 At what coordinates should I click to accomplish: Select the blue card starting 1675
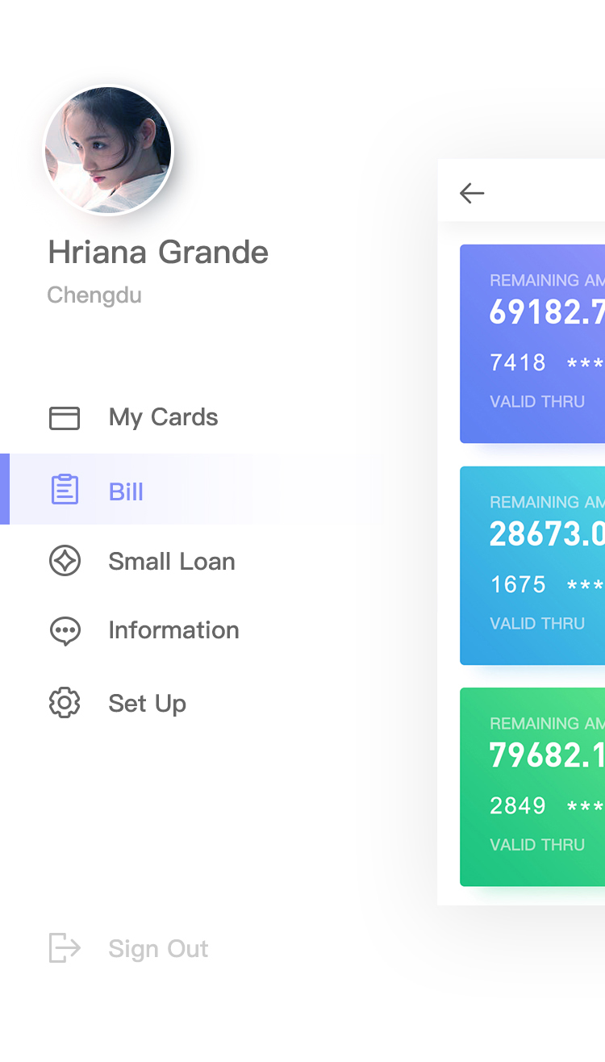point(532,566)
